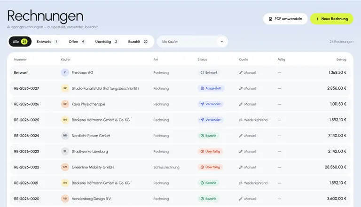Viewport: 361px width, 207px height.
Task: Click the Schlussrechnung type in row RE-2026-0022
Action: 166,167
